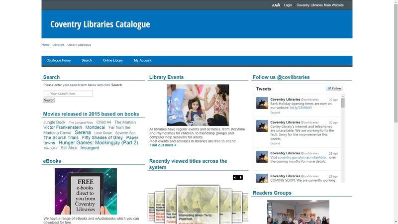The width and height of the screenshot is (398, 224).
Task: Click the AAA text size control
Action: [276, 5]
